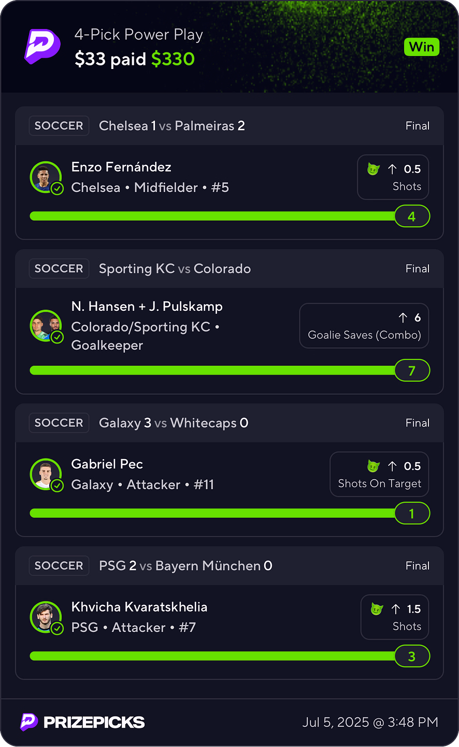This screenshot has width=459, height=747.
Task: Click the demon icon on Gabriel Pec's stat
Action: pyautogui.click(x=373, y=466)
